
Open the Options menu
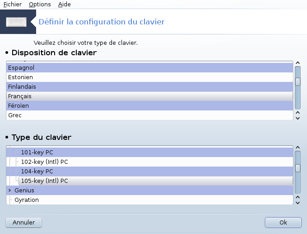[40, 4]
